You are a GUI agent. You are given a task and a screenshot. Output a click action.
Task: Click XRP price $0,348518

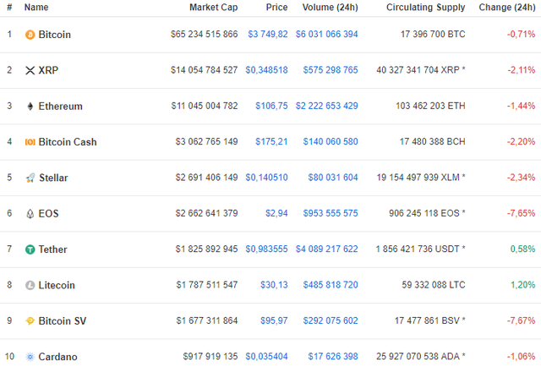pyautogui.click(x=267, y=70)
